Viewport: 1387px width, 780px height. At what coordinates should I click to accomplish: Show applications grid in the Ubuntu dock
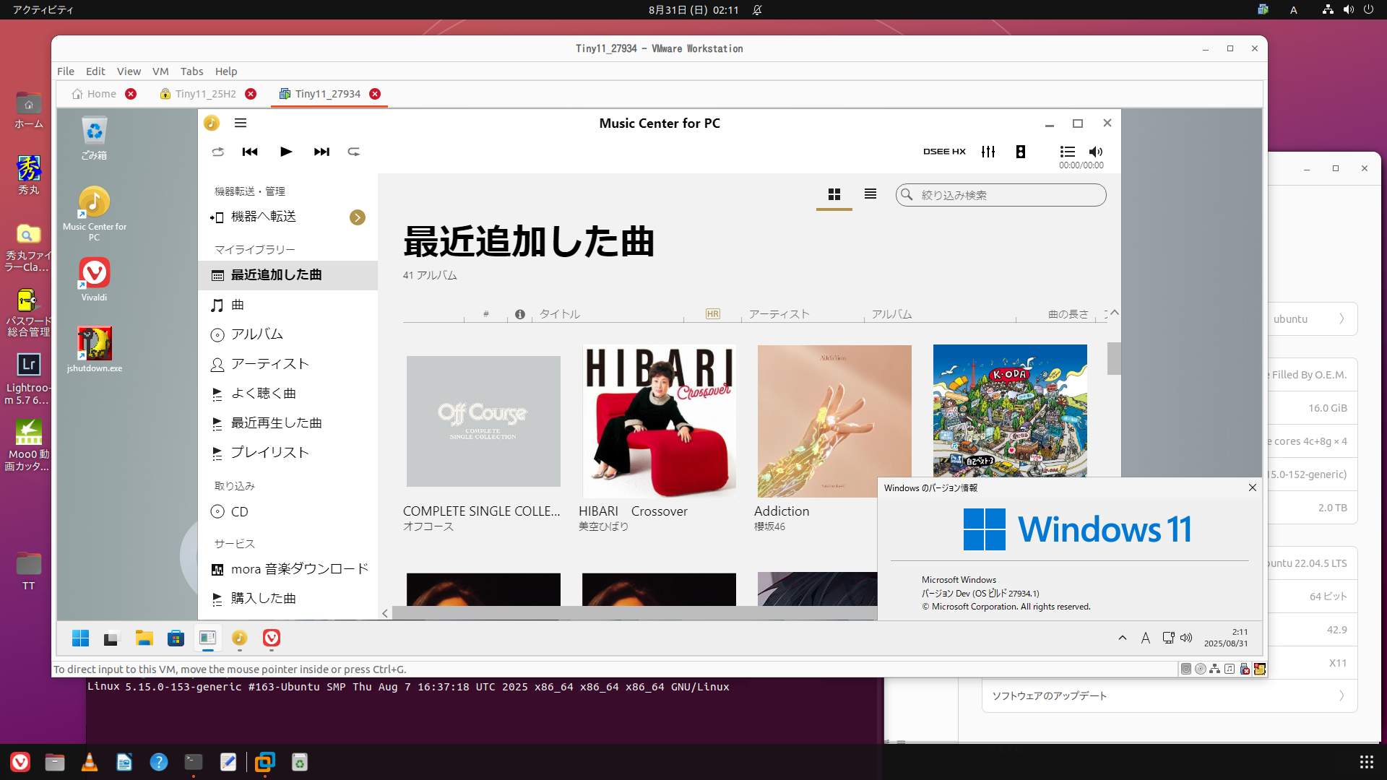(x=1366, y=762)
